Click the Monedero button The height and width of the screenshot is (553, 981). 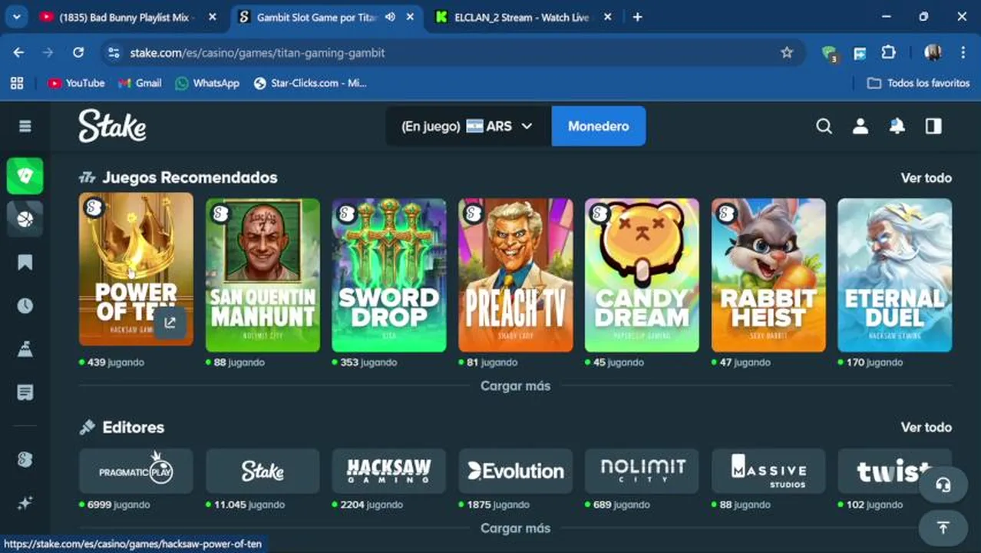tap(599, 126)
